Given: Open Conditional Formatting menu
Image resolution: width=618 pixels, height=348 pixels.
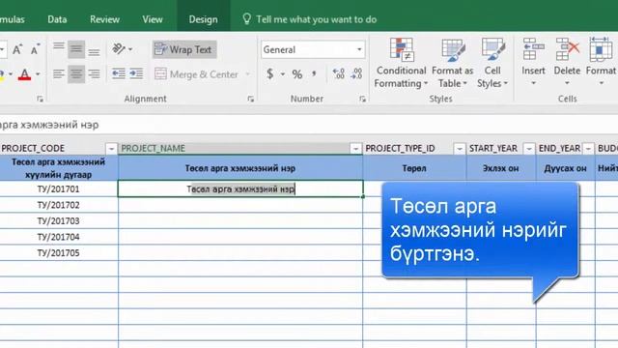Looking at the screenshot, I should point(401,63).
